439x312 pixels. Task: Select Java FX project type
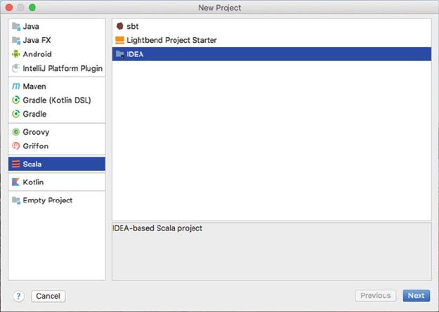click(x=35, y=40)
